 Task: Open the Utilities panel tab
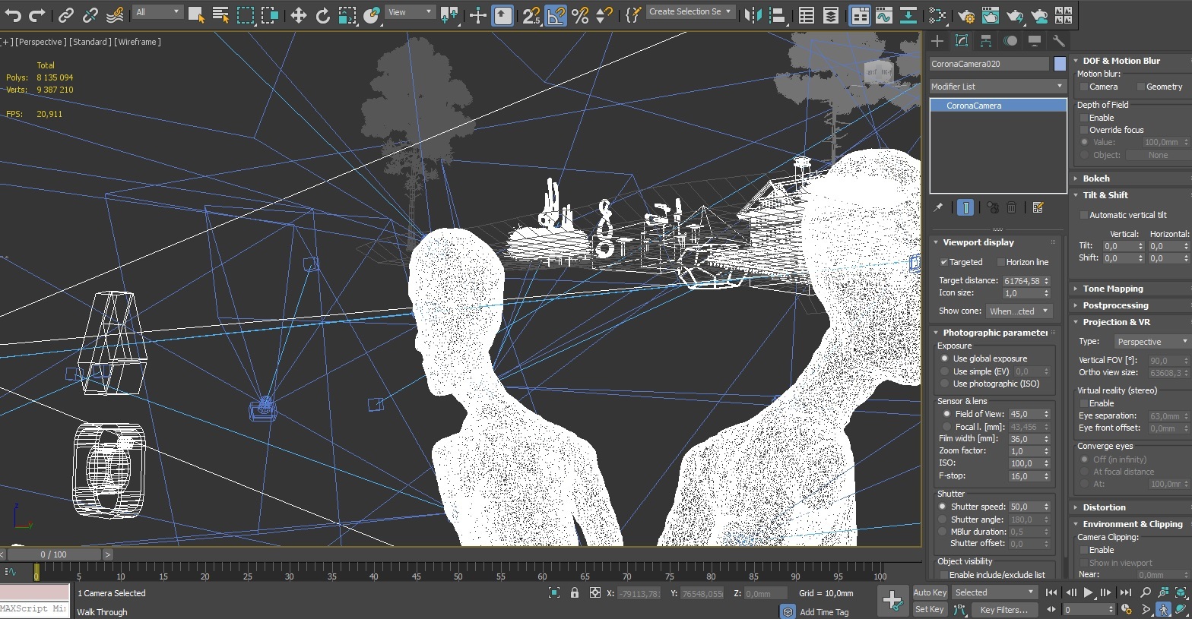click(1058, 41)
